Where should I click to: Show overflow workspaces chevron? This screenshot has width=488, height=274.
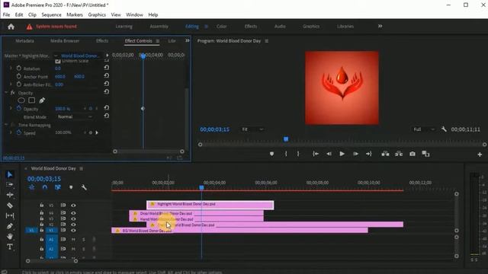(380, 26)
